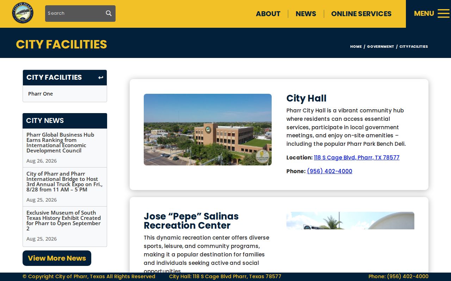
Task: Click the City of Pharr seal logo
Action: (23, 13)
